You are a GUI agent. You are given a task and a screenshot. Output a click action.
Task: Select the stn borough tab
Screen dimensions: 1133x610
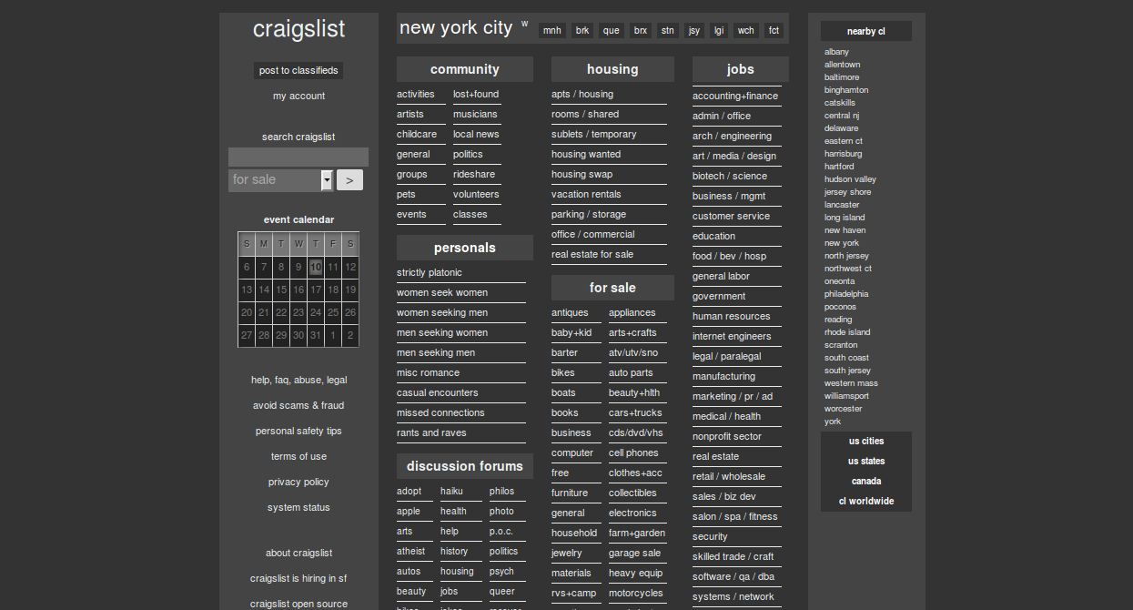[668, 30]
